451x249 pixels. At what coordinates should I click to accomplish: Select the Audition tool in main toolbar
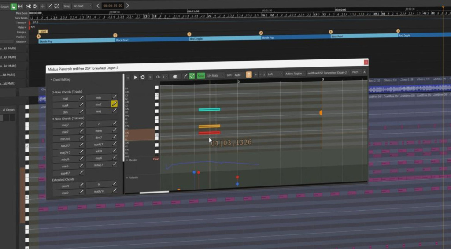35,6
